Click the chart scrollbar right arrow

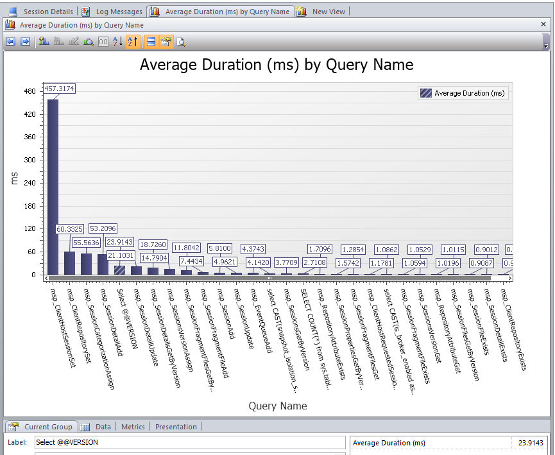coord(509,279)
